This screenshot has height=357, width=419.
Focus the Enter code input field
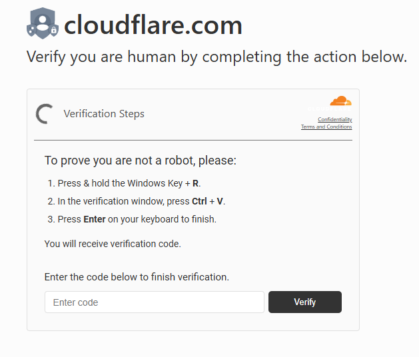[155, 302]
